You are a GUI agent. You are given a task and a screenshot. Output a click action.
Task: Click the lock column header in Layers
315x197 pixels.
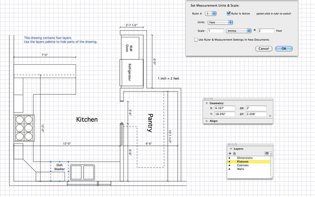point(234,154)
